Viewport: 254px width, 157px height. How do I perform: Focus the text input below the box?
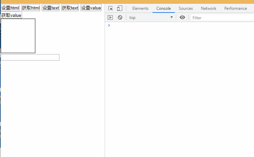(x=30, y=57)
